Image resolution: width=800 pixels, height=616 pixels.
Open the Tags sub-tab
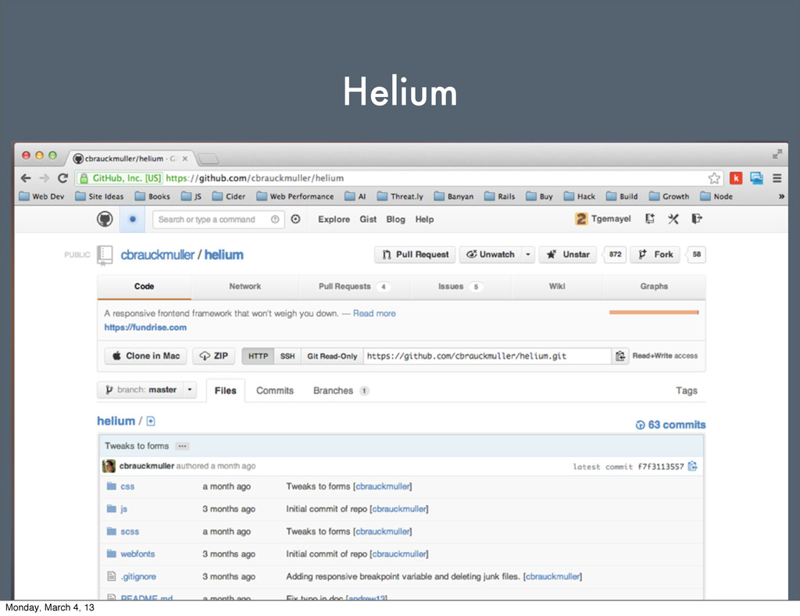pos(686,390)
